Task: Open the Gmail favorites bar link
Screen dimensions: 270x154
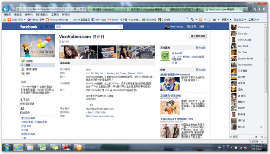Action: (124, 20)
